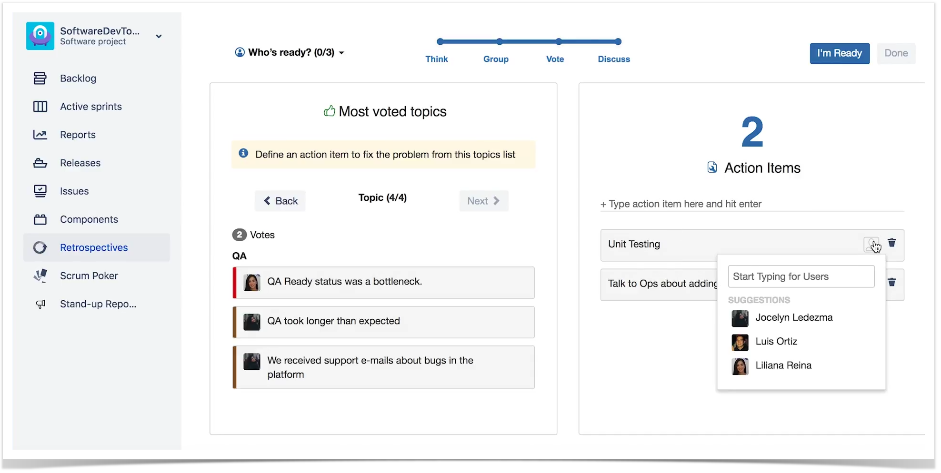
Task: Click the 2 Votes count badge
Action: point(239,235)
